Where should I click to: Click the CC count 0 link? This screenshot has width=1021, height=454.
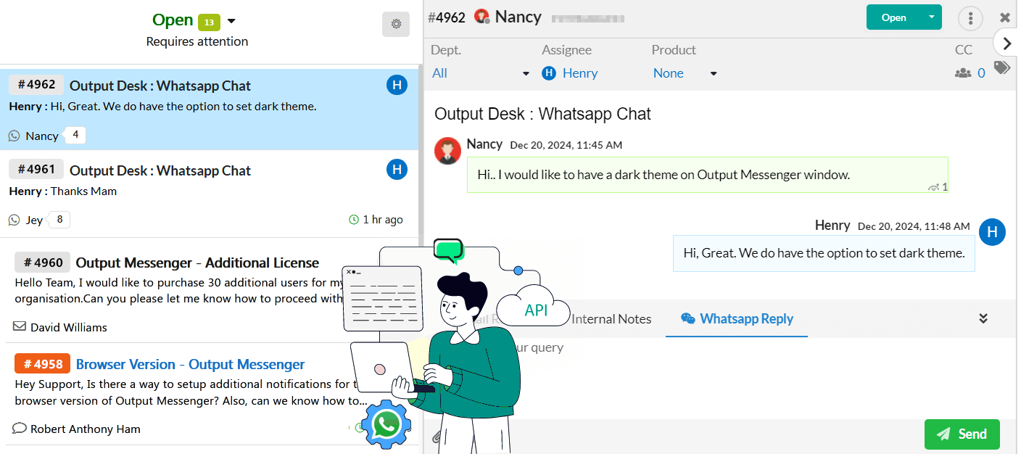point(982,73)
